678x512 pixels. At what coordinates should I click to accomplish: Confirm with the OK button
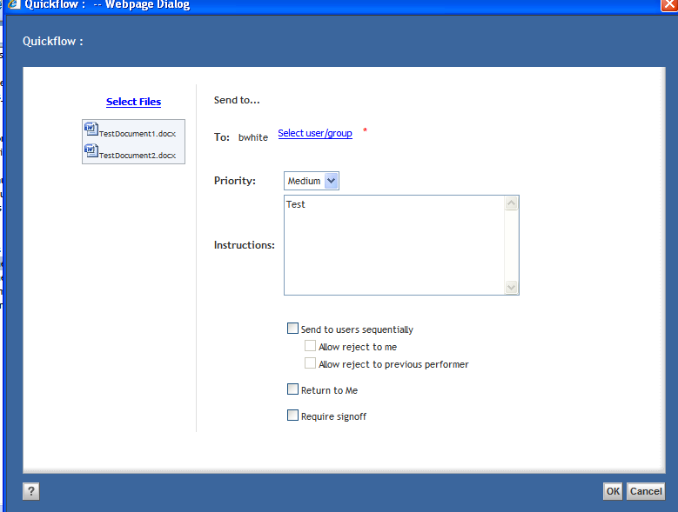click(x=613, y=491)
